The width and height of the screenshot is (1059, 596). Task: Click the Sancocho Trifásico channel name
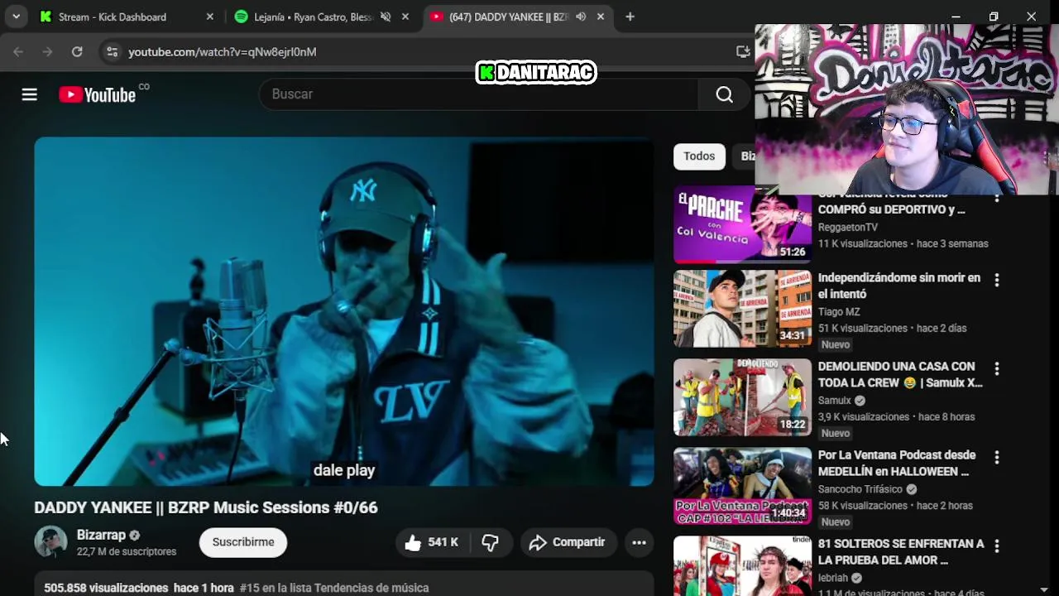click(x=860, y=488)
